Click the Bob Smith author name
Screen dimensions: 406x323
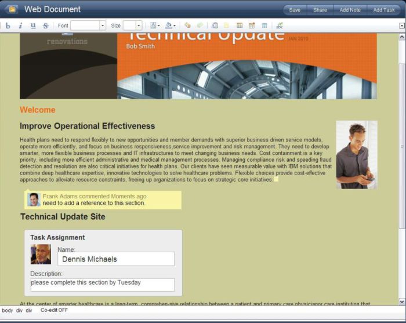[140, 46]
